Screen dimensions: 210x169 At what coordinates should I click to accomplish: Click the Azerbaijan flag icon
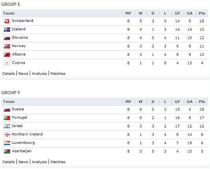tap(7, 151)
